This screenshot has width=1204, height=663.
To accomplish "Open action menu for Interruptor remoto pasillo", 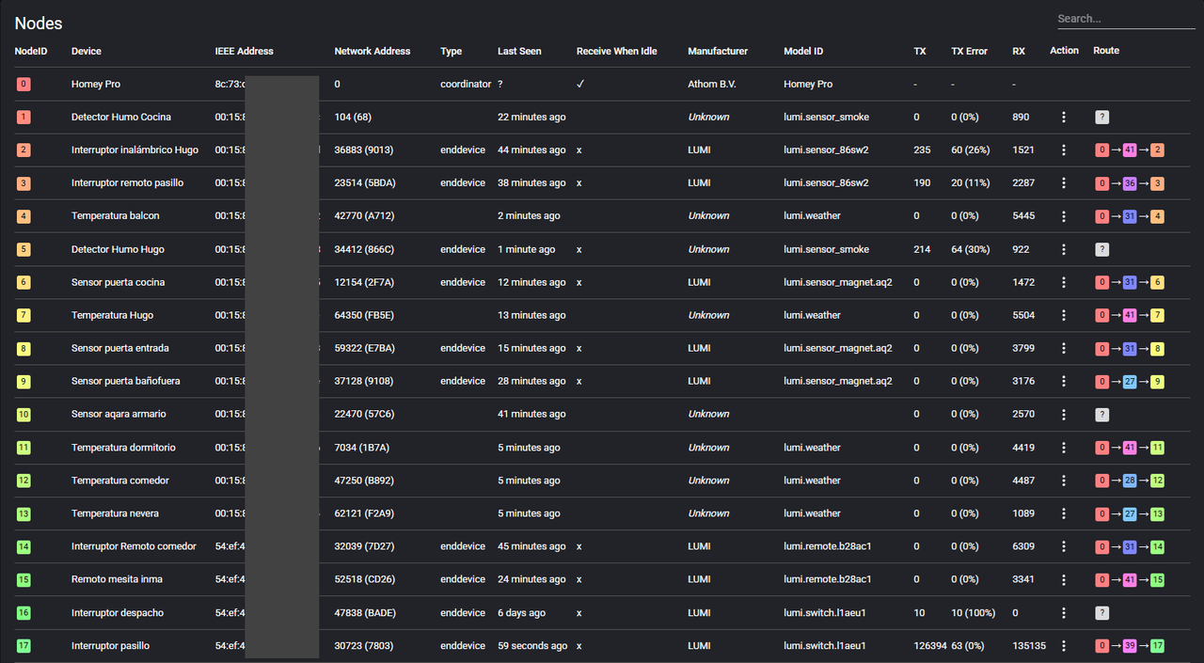I will coord(1064,183).
